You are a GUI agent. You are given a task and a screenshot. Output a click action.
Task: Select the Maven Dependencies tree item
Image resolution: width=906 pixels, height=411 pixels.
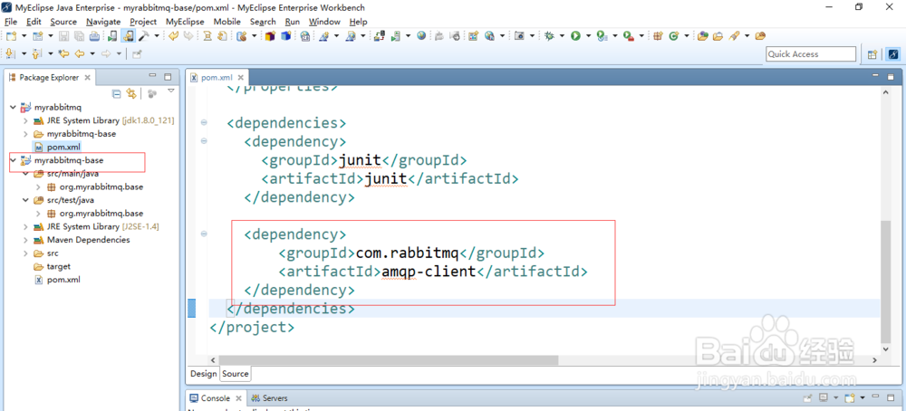coord(89,240)
